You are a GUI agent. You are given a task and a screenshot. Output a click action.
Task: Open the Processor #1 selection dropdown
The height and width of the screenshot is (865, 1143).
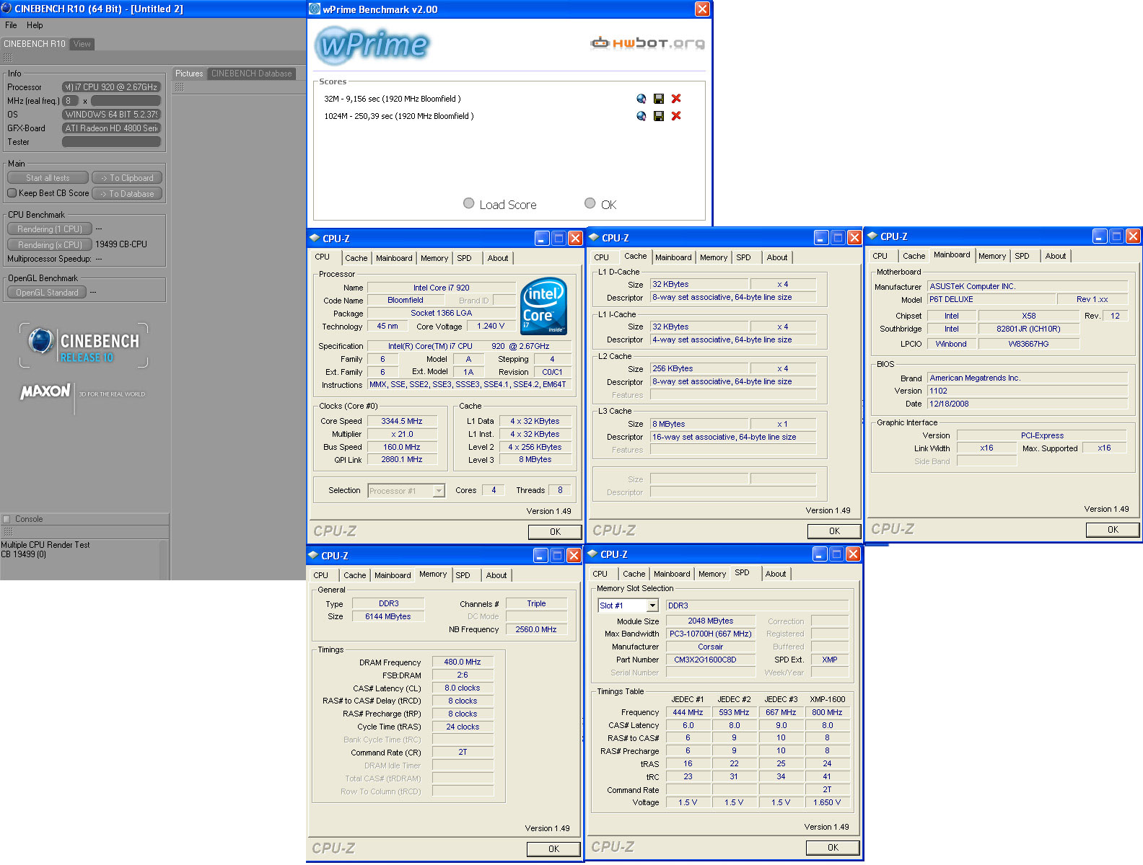(438, 491)
